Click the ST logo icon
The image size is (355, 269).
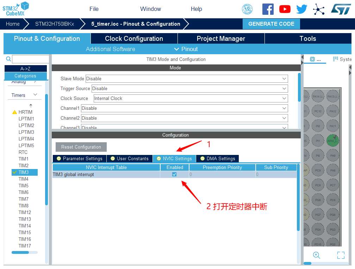341,9
